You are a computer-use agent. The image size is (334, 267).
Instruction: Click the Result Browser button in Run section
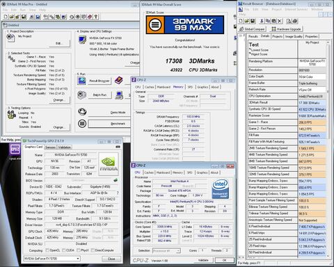(100, 81)
